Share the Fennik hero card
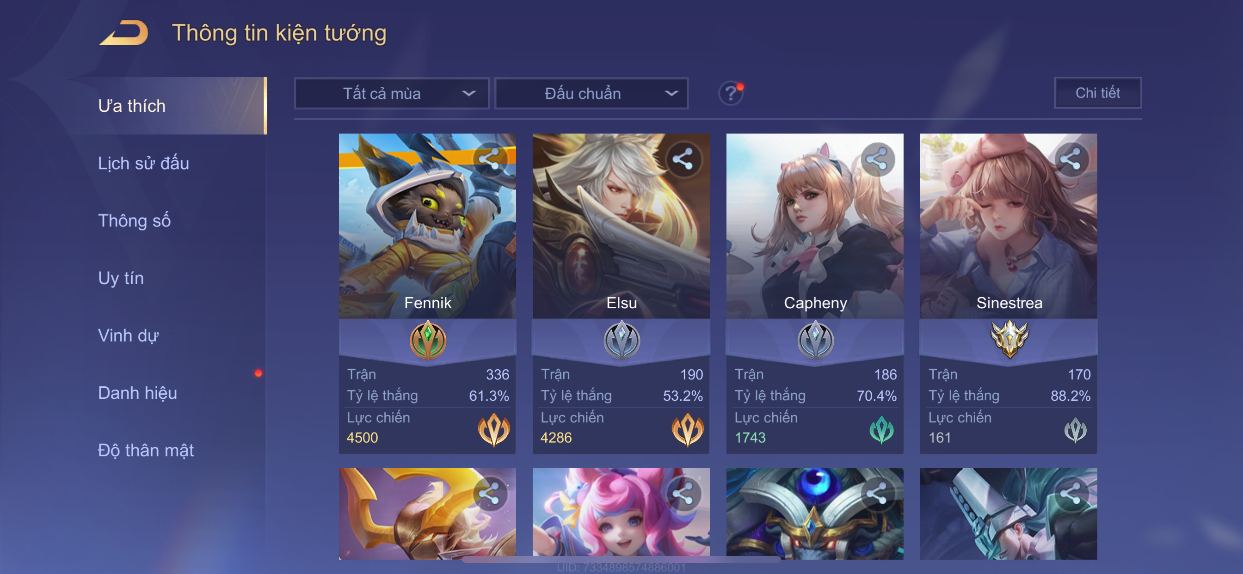1243x574 pixels. 489,159
